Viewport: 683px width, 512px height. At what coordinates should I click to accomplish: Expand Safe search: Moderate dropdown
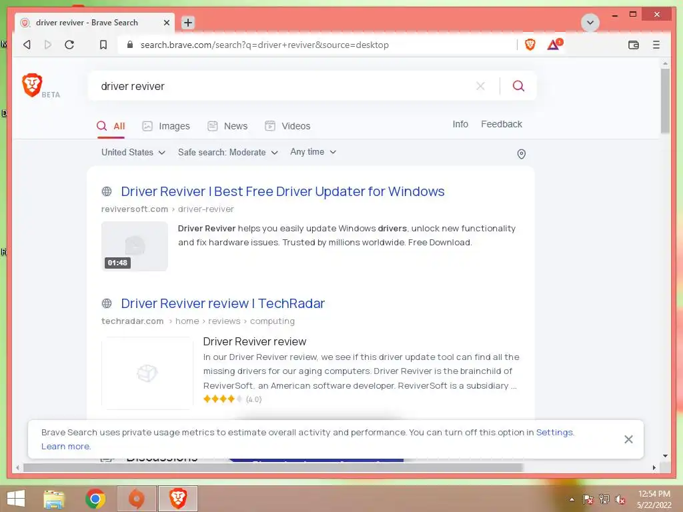point(228,153)
